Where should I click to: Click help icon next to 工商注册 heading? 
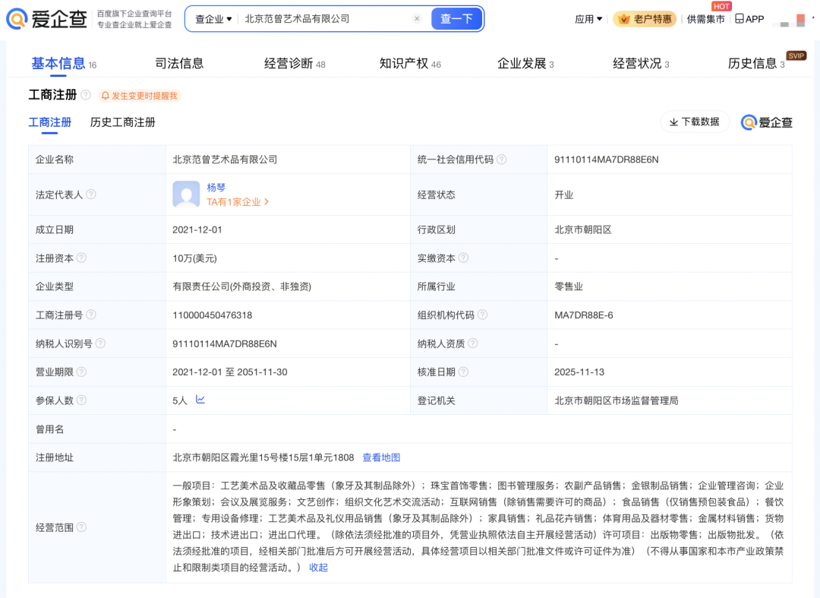[86, 95]
